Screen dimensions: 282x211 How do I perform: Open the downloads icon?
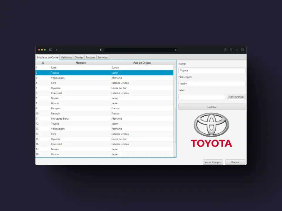(225, 50)
